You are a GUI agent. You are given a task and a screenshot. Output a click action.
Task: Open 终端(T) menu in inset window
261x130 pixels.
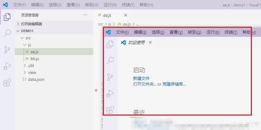pos(231,32)
